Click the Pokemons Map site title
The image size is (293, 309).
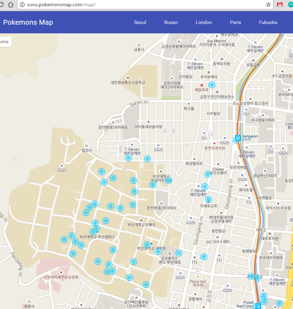[x=28, y=22]
